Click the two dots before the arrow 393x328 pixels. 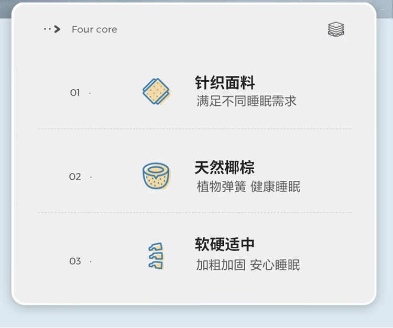pyautogui.click(x=47, y=29)
